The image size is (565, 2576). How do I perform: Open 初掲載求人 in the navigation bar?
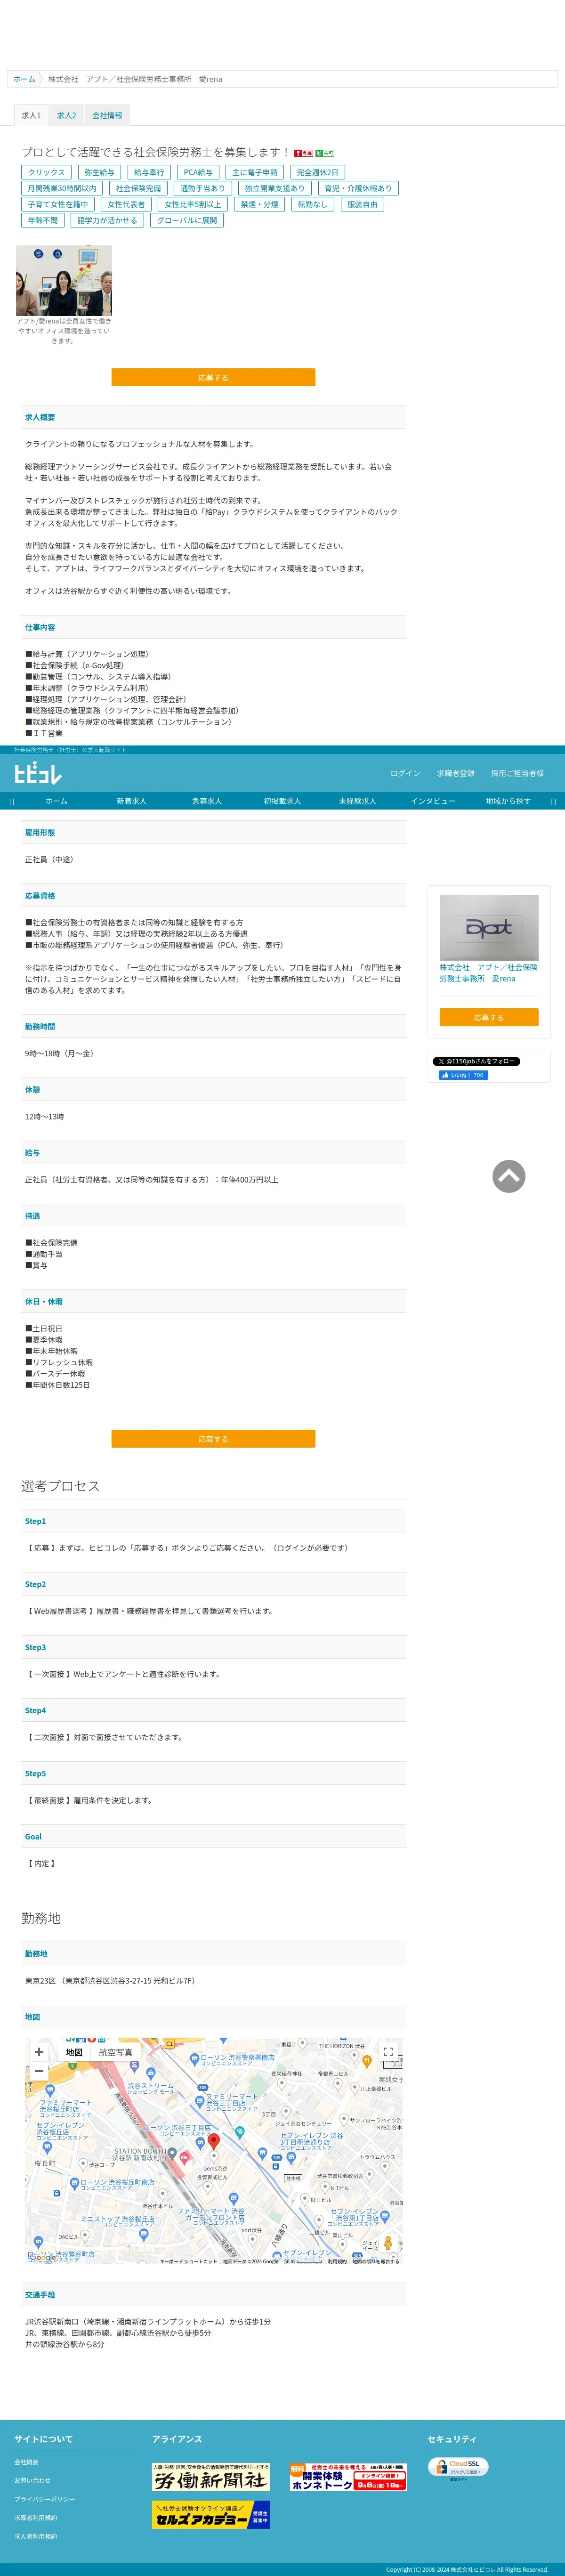click(282, 801)
